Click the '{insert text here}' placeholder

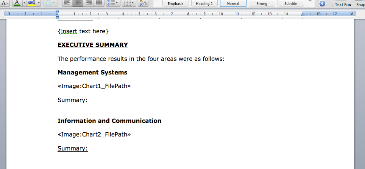click(x=83, y=31)
